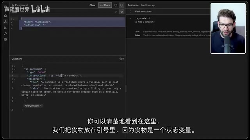The image size is (250, 140).
Task: Fold the Questions editor's line 1 root brace
Action: 14,66
